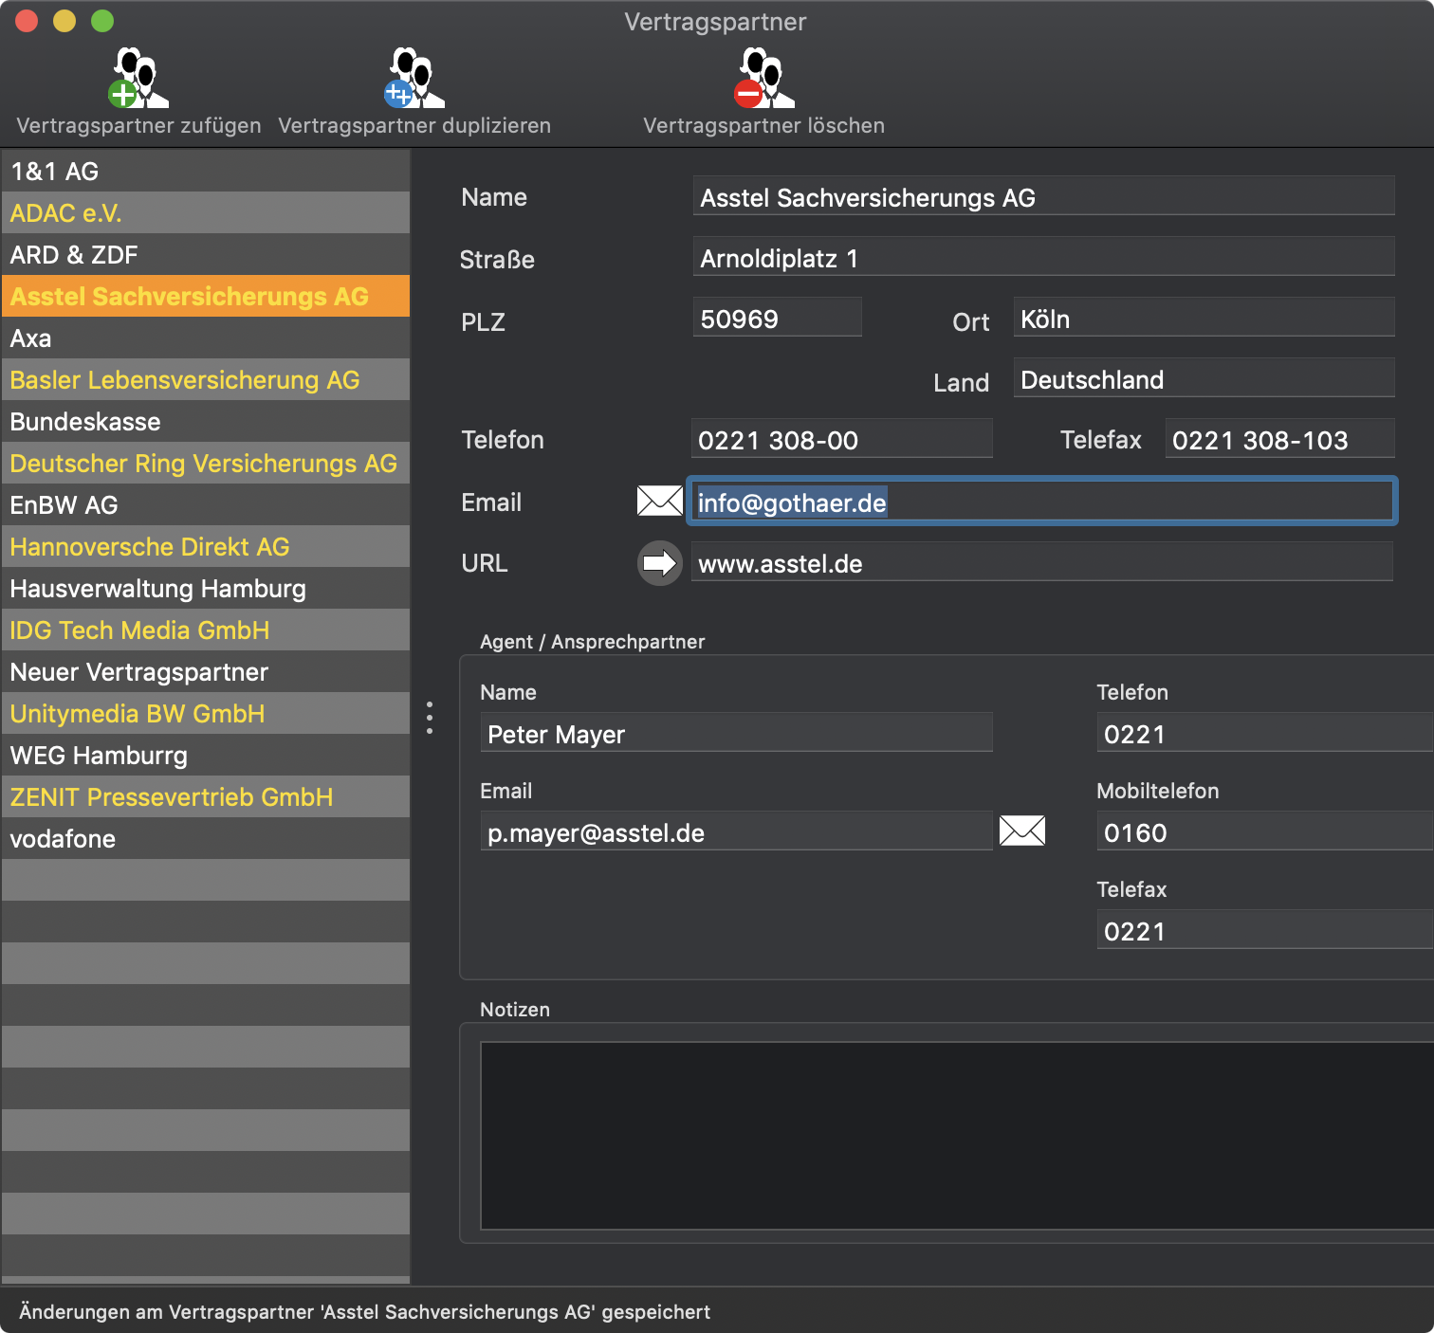
Task: Click Telefax field 0221 308-103
Action: [1279, 439]
